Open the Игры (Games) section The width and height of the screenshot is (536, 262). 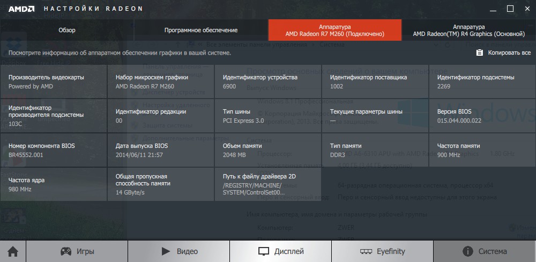click(77, 251)
